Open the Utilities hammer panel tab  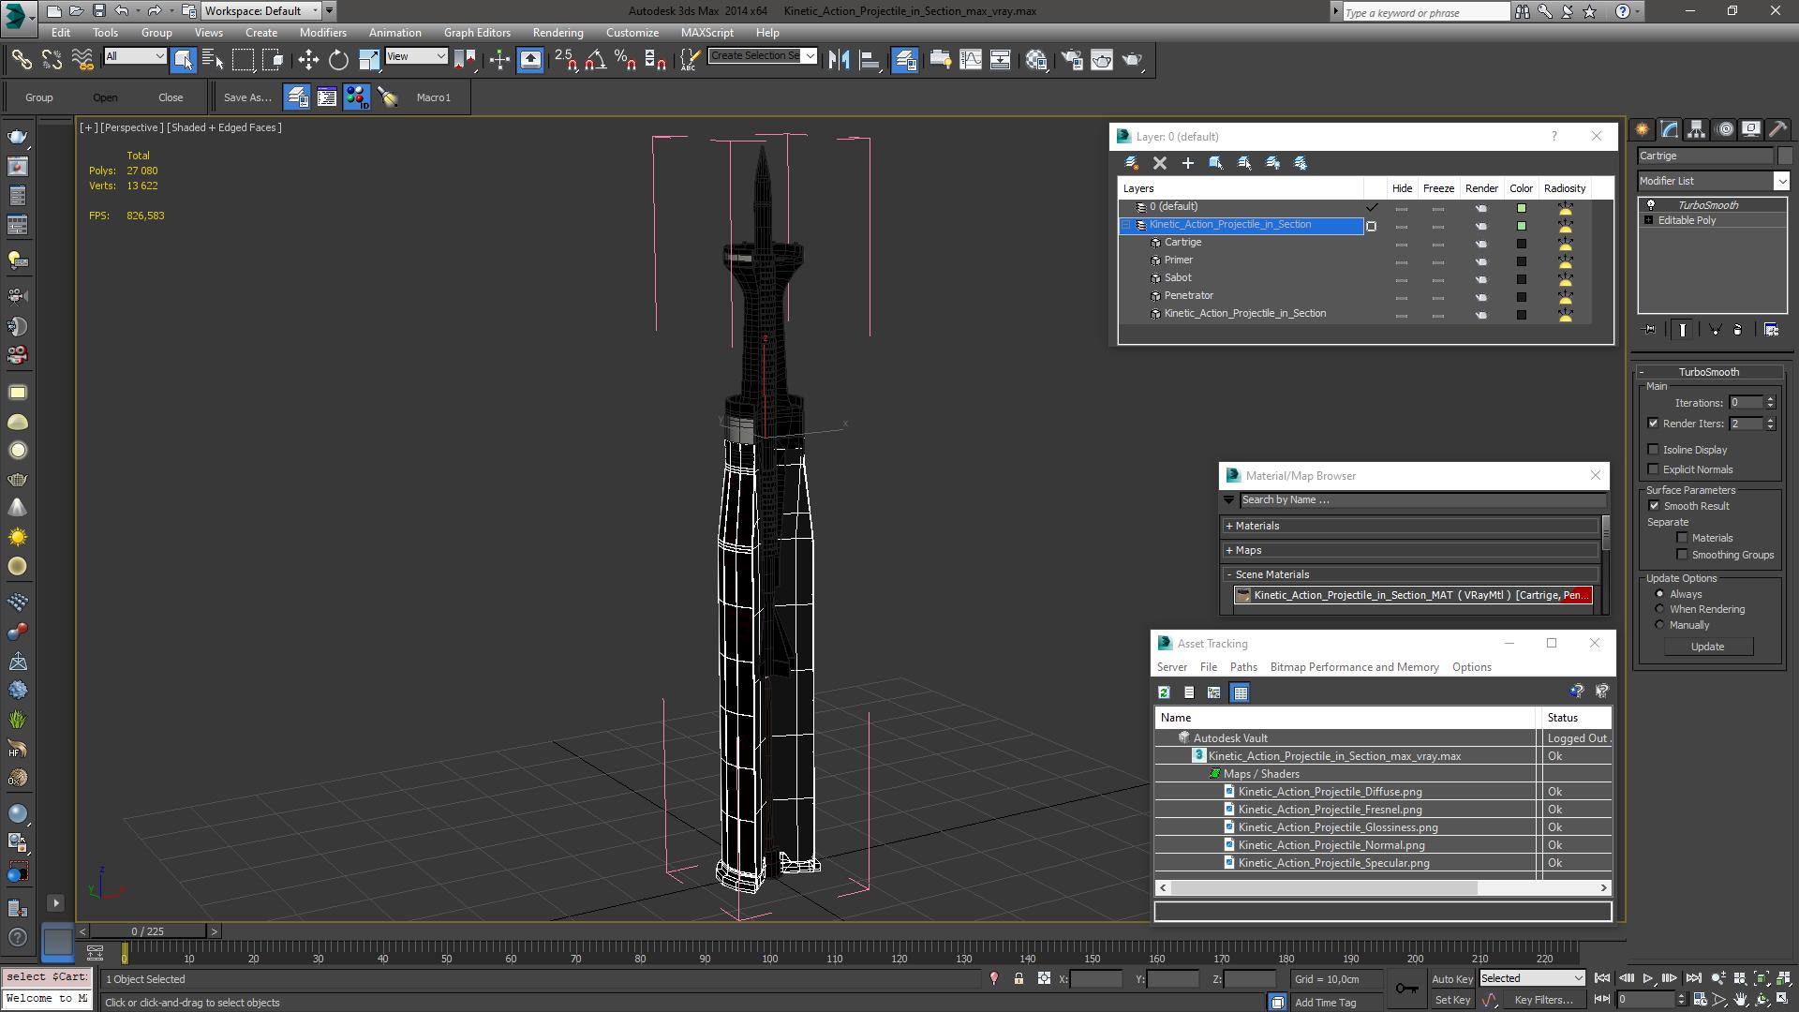click(1777, 129)
